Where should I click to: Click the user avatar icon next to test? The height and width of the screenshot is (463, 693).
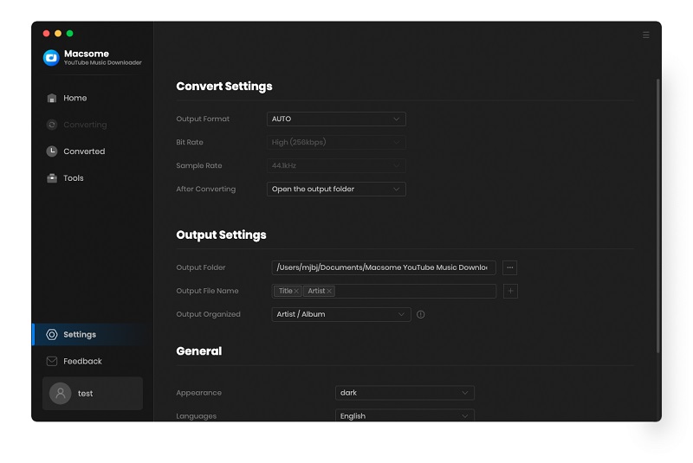click(61, 393)
